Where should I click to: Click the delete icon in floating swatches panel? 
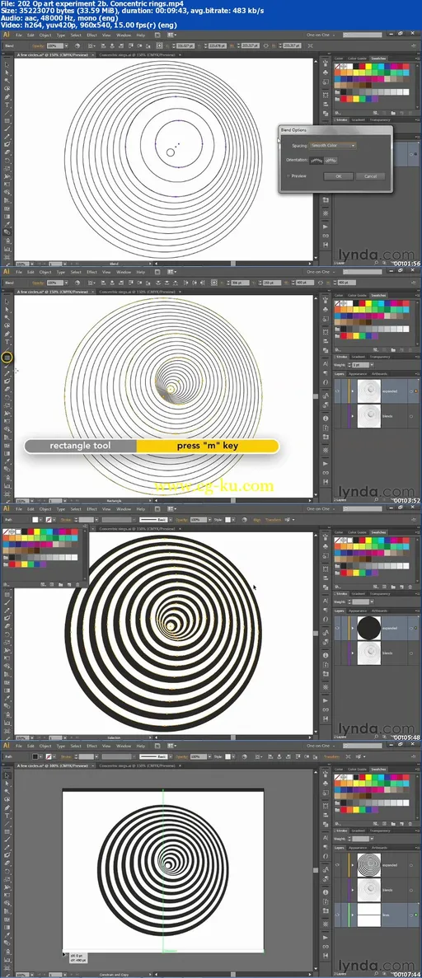(77, 584)
